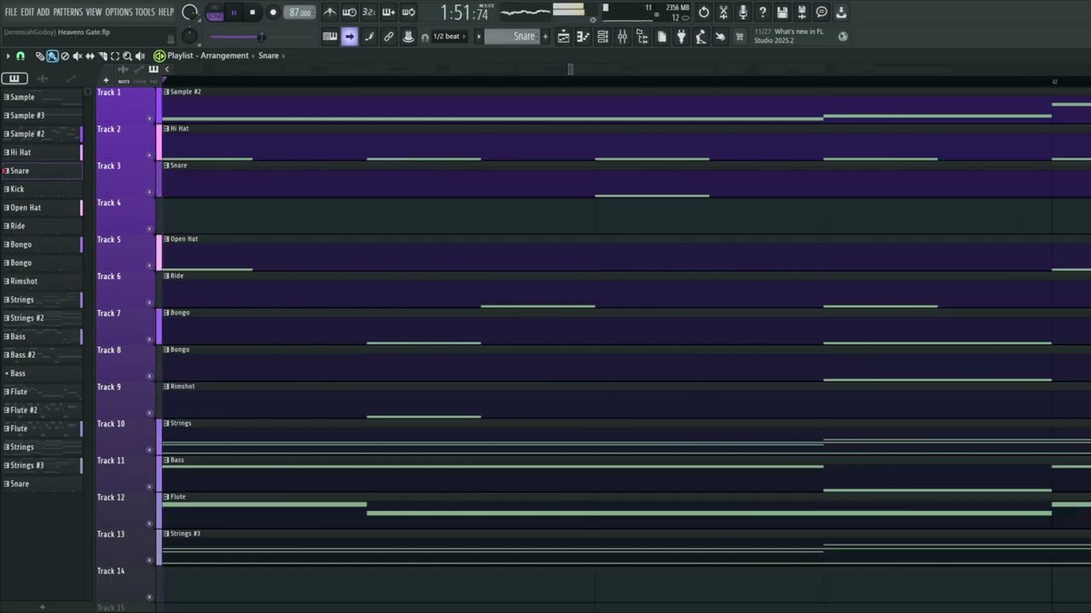Open the chat/feedback speech bubble icon
Image resolution: width=1091 pixels, height=613 pixels.
tap(822, 12)
